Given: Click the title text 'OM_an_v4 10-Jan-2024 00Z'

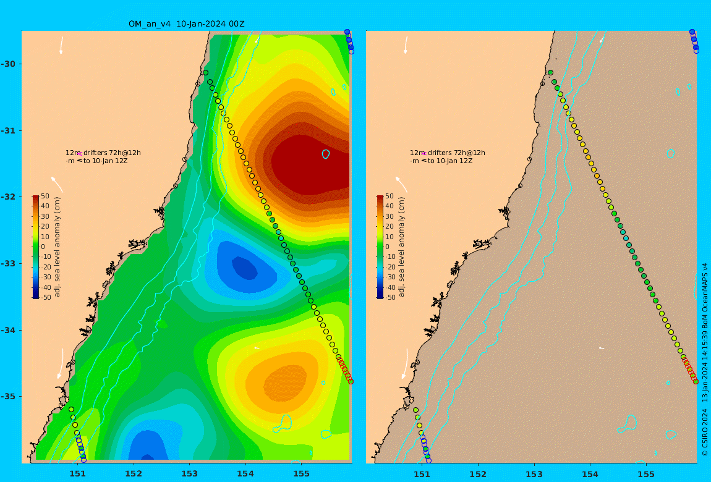Looking at the screenshot, I should coord(186,24).
